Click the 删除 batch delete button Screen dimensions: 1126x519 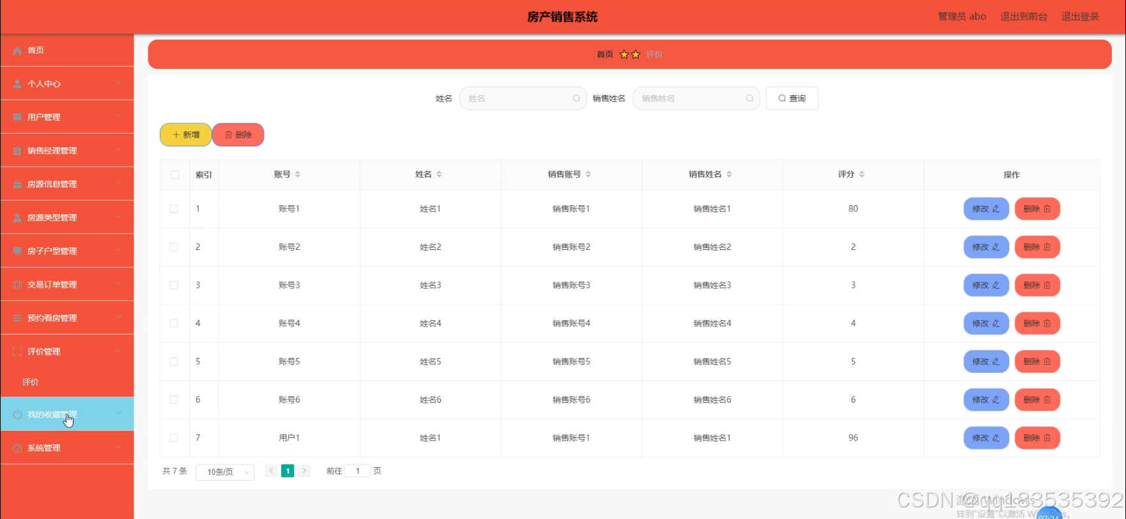pyautogui.click(x=238, y=135)
